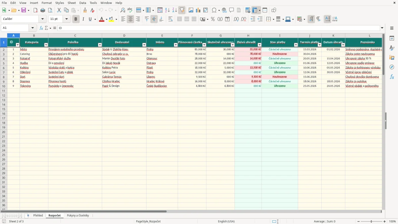The height and width of the screenshot is (224, 398).
Task: Switch to the Přehled sheet tab
Action: [38, 216]
